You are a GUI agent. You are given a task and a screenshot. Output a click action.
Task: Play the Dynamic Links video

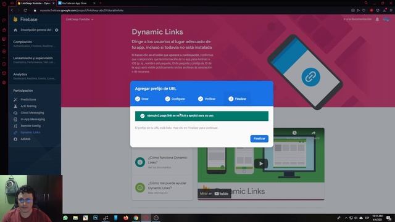click(x=261, y=163)
